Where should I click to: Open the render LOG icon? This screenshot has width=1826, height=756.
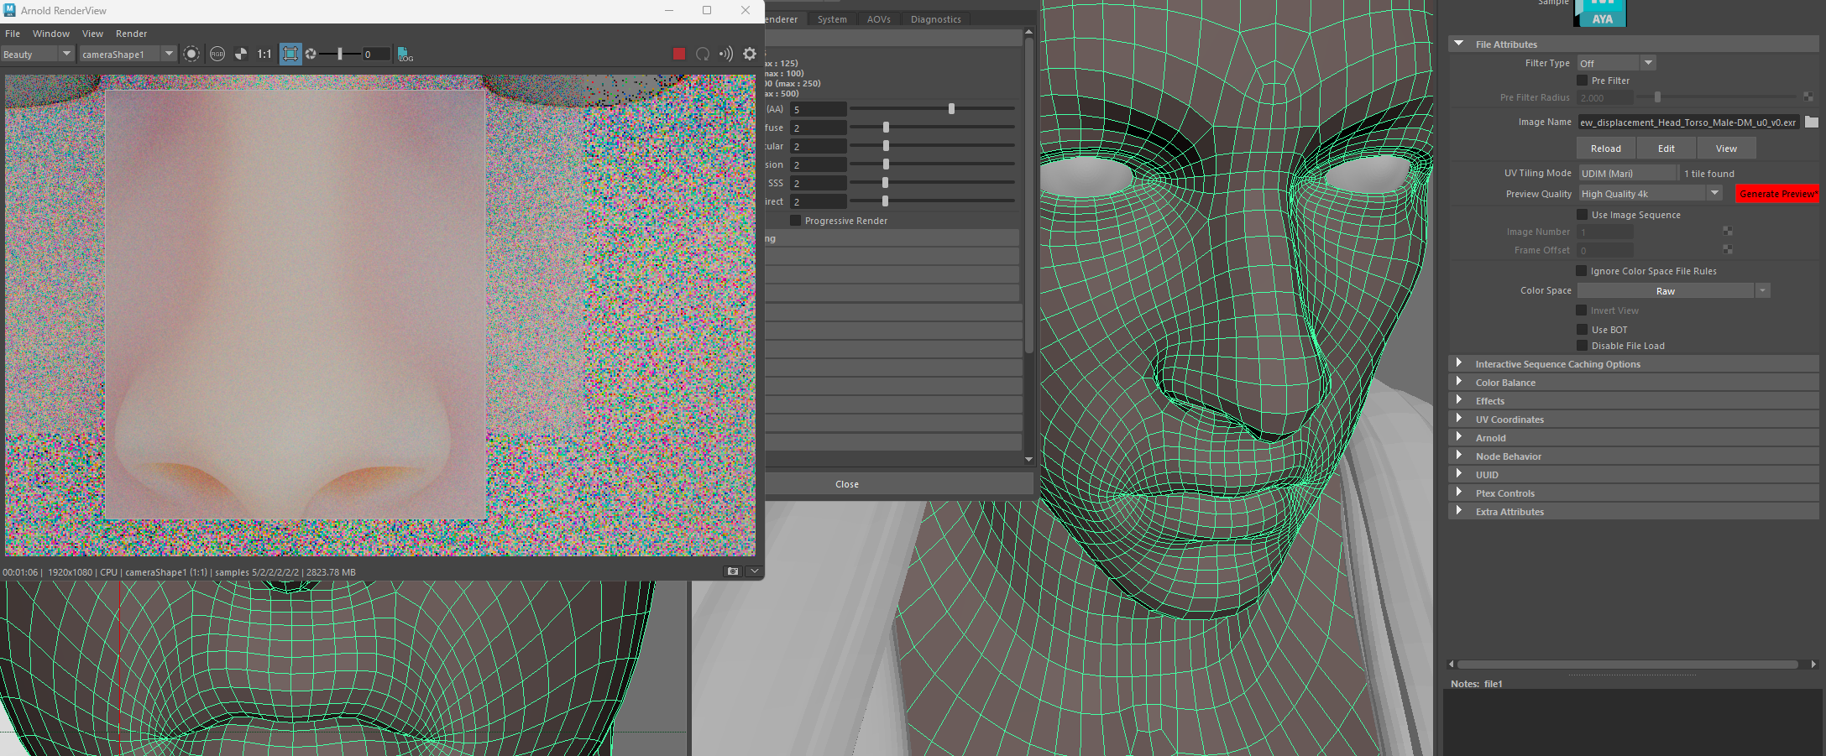405,55
